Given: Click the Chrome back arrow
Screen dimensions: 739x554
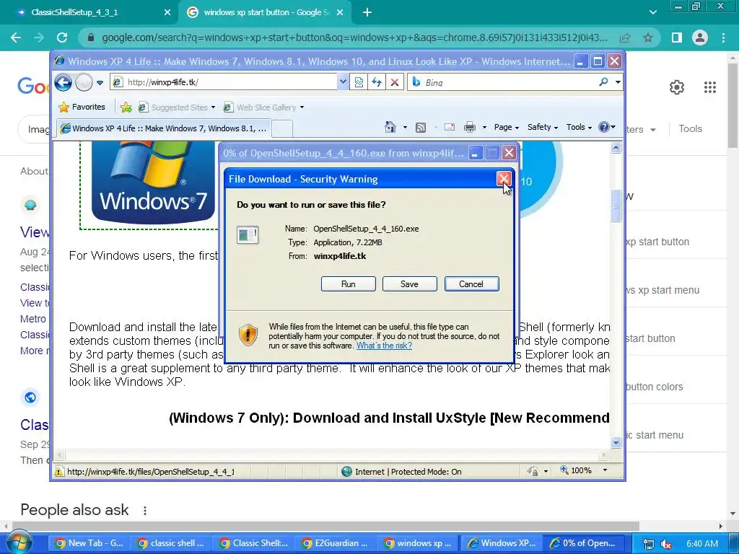Looking at the screenshot, I should 16,38.
